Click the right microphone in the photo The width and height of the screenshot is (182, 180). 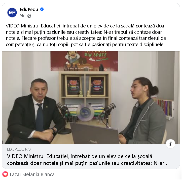pos(108,114)
